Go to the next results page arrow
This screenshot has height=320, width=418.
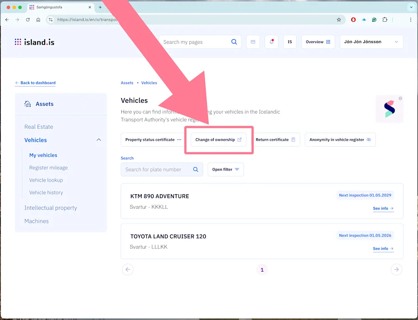[x=396, y=269]
